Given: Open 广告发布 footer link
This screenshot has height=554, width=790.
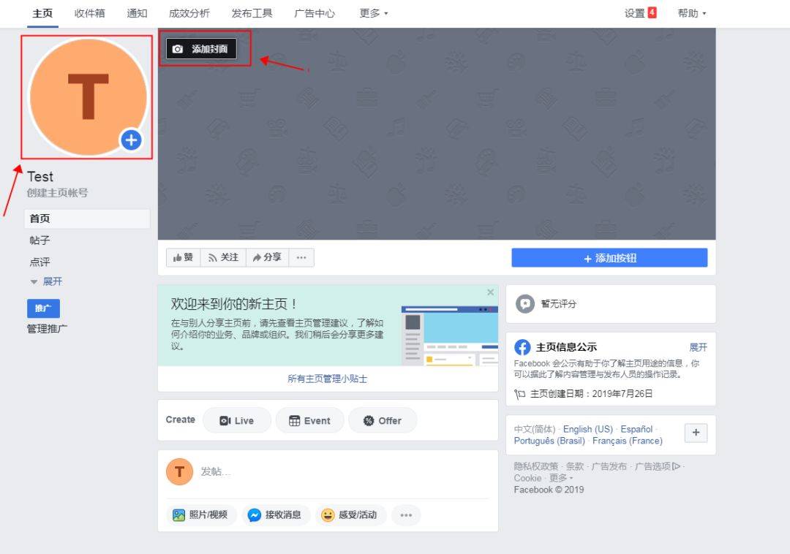Looking at the screenshot, I should [609, 466].
